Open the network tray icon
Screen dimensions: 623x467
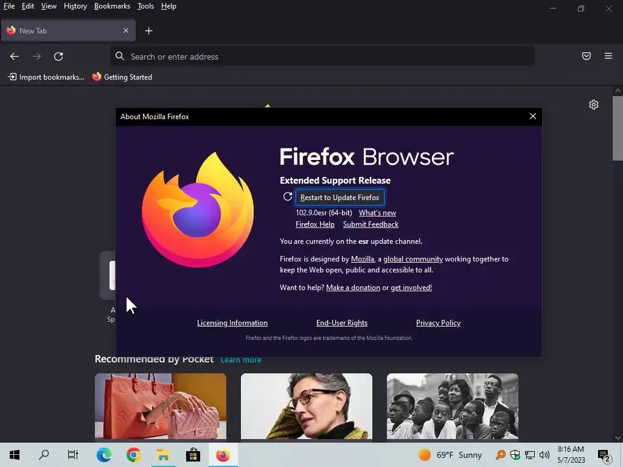530,455
